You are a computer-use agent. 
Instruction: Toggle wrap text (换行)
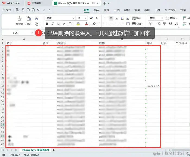(x=137, y=18)
